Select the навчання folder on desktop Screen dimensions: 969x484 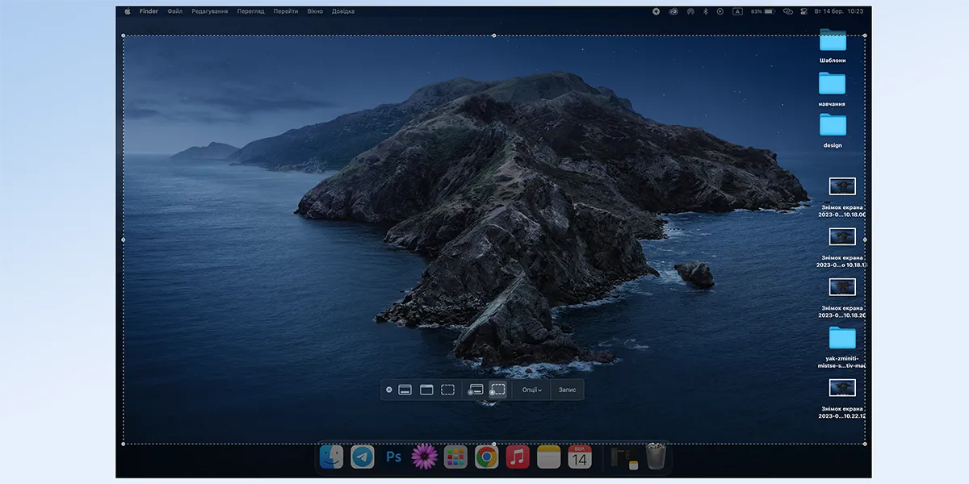tap(833, 83)
